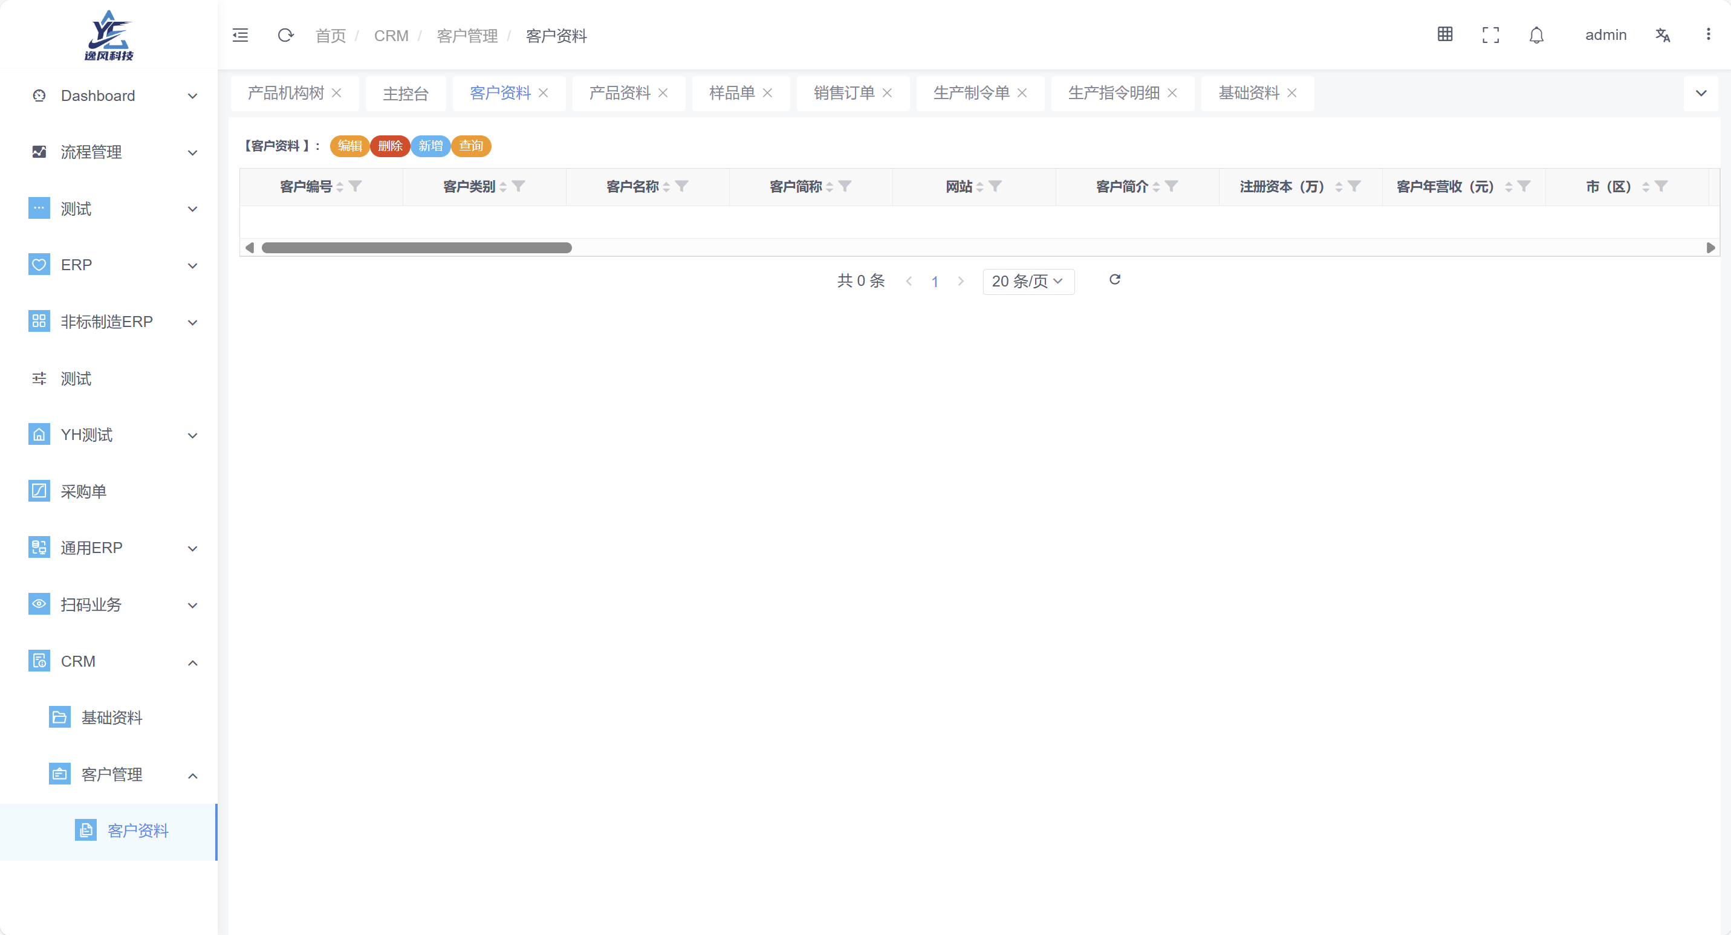Viewport: 1731px width, 935px height.
Task: Refresh the table with the reload icon near pagination
Action: click(1115, 280)
